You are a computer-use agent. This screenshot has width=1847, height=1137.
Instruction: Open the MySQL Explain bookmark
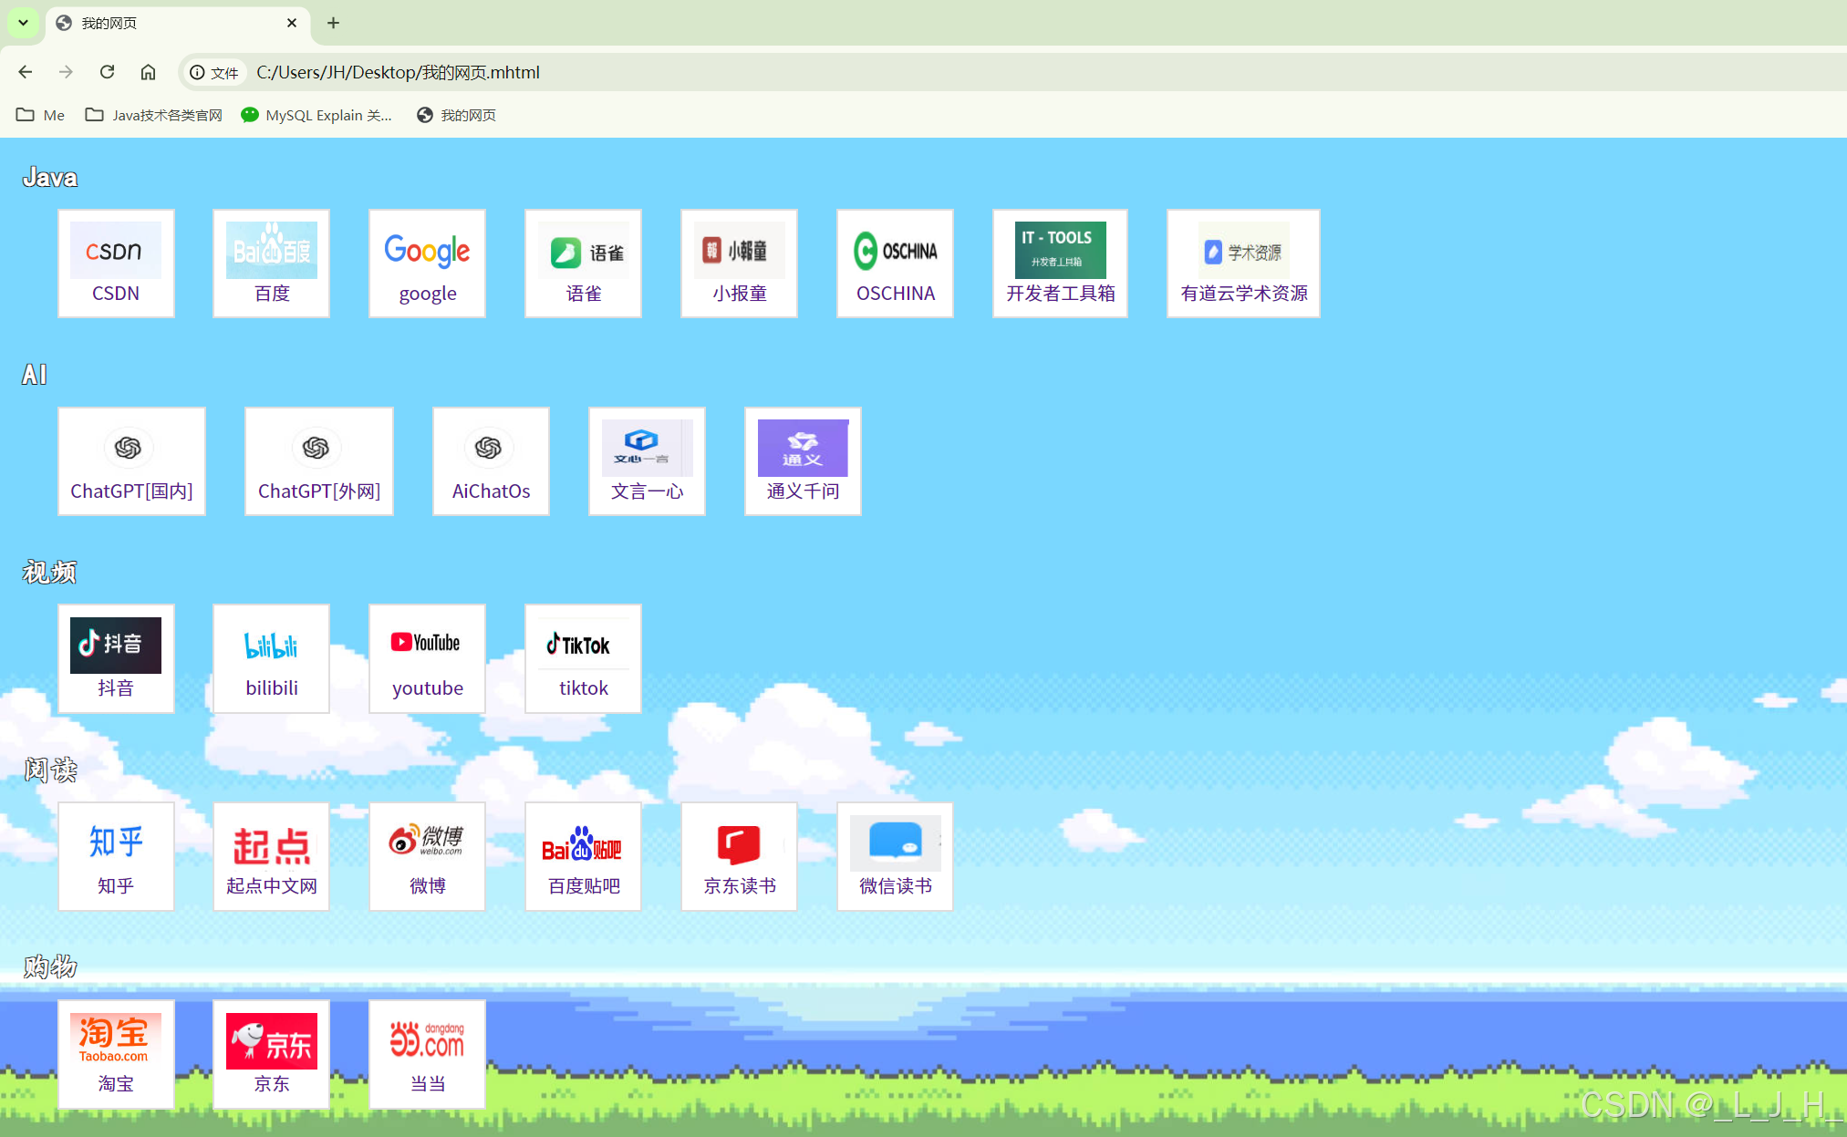click(316, 115)
